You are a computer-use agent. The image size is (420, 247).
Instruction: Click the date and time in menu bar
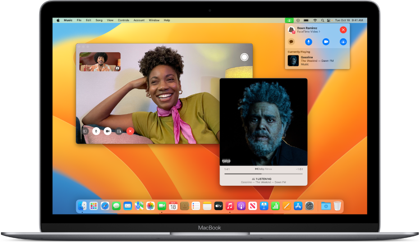point(349,20)
